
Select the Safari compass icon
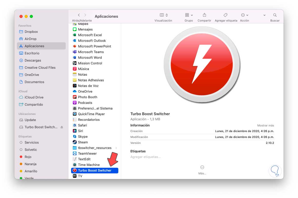coord(75,125)
